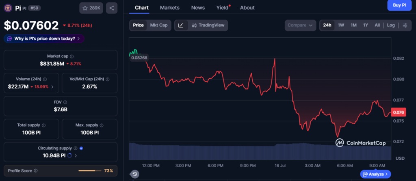Click the 73% profile score value

(x=108, y=171)
